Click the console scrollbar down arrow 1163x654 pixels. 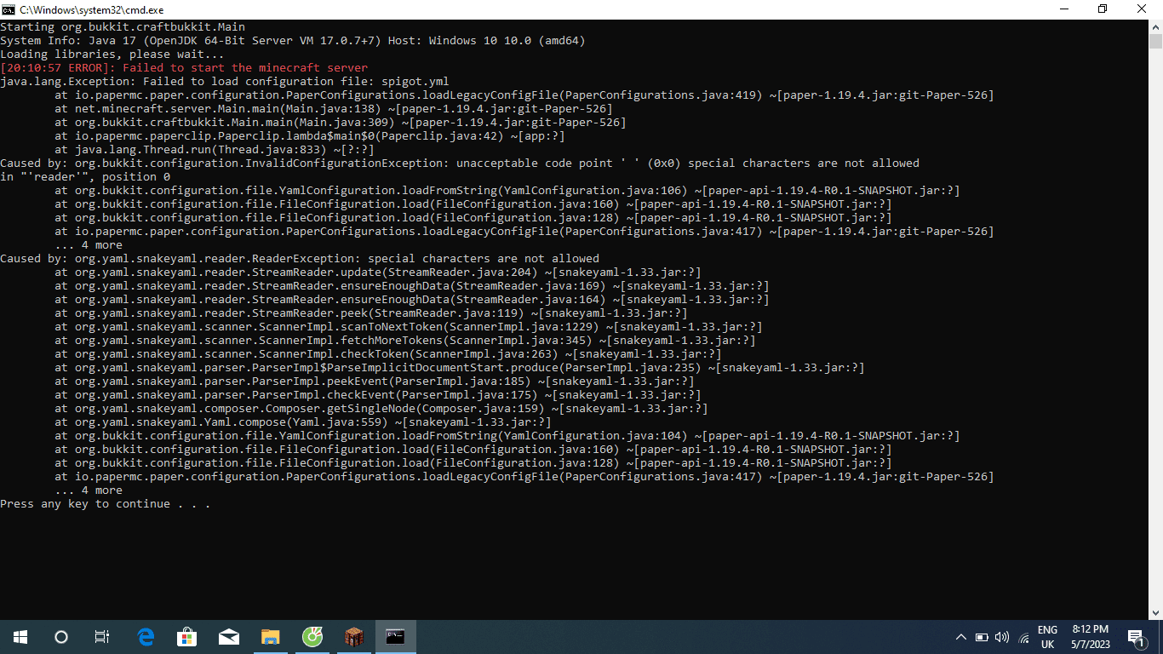pos(1155,612)
